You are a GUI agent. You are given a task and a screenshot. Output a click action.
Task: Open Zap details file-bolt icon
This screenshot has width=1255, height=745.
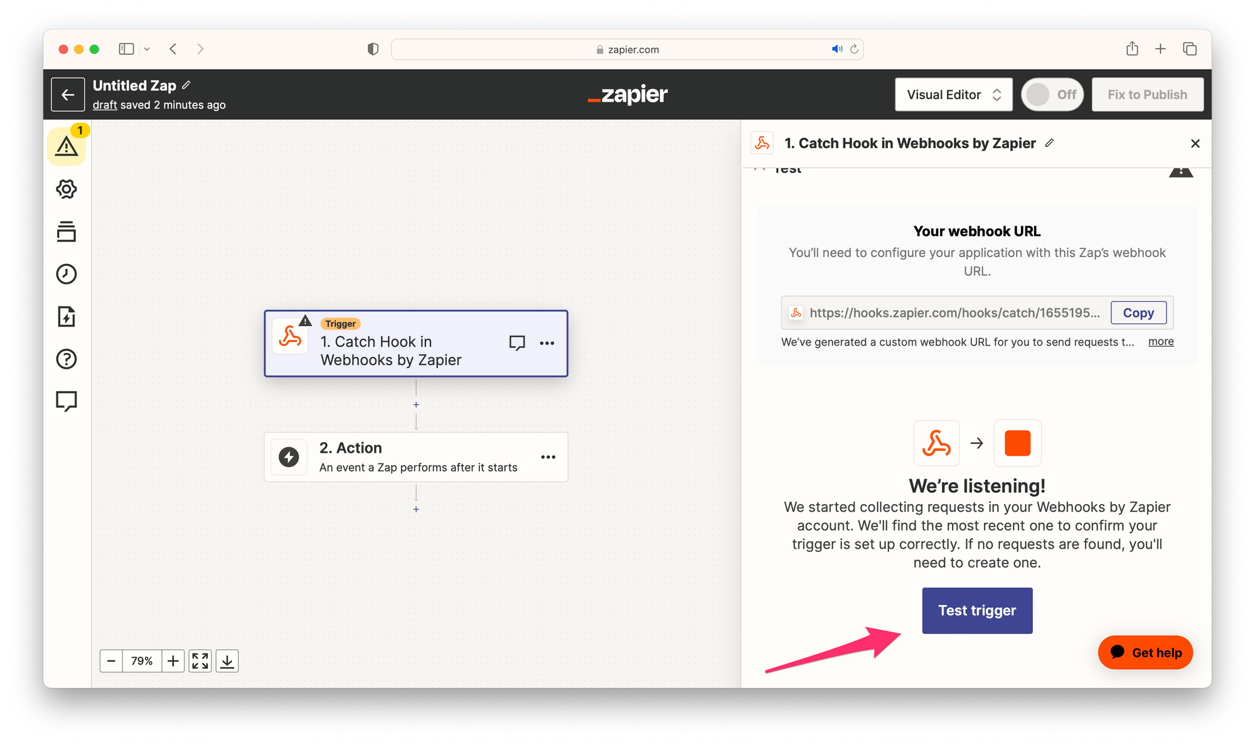pyautogui.click(x=67, y=317)
